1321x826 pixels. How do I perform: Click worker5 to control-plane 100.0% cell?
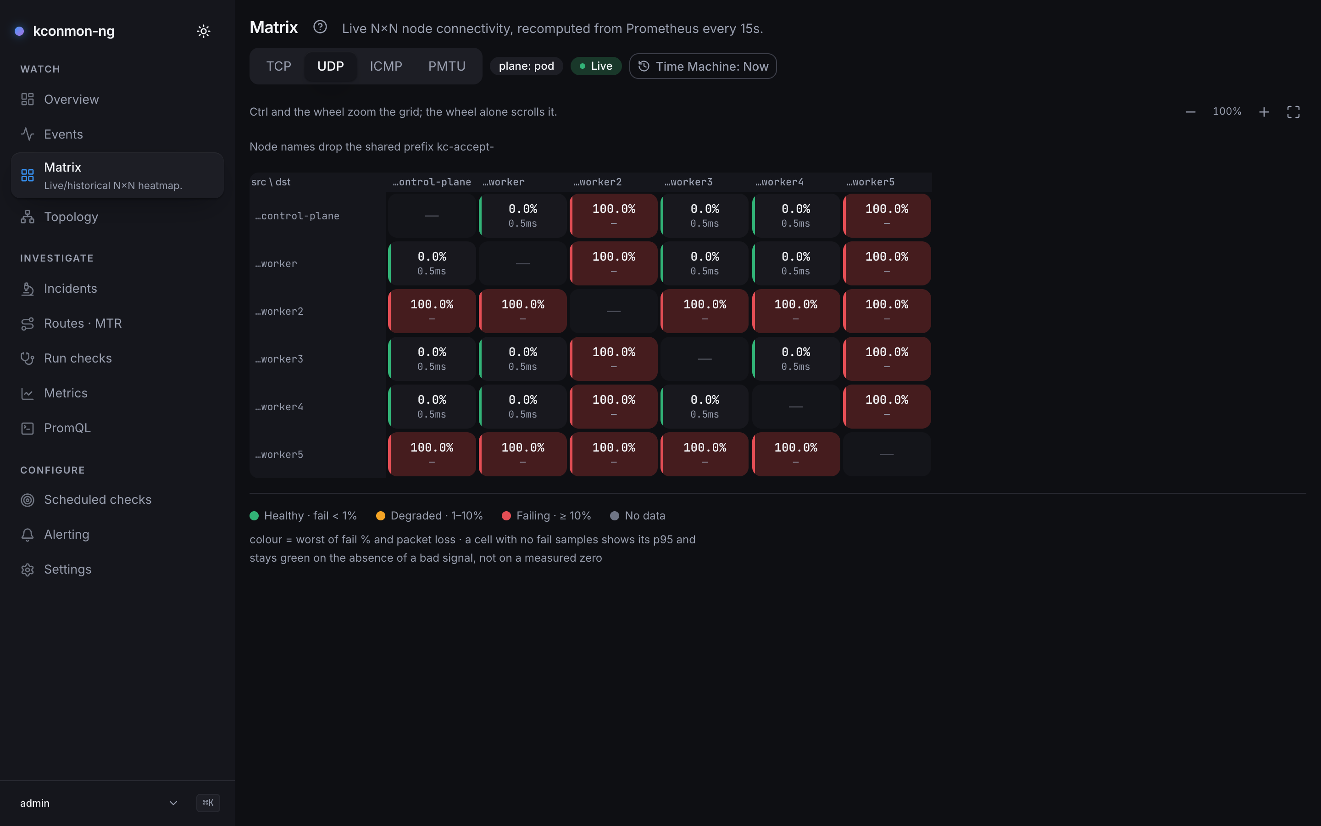432,454
